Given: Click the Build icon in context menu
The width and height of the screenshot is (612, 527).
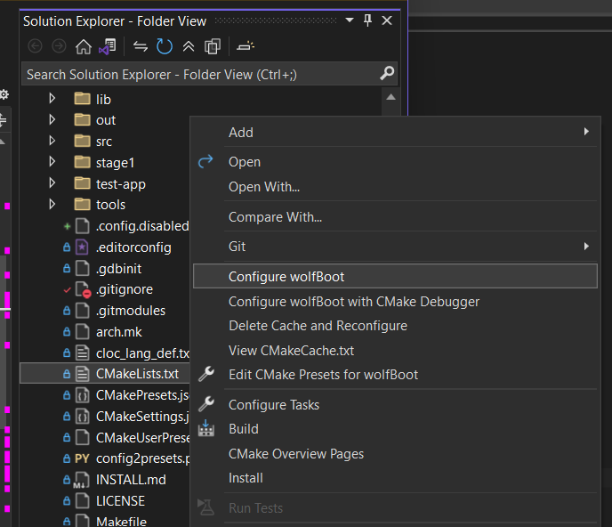Looking at the screenshot, I should (x=206, y=428).
